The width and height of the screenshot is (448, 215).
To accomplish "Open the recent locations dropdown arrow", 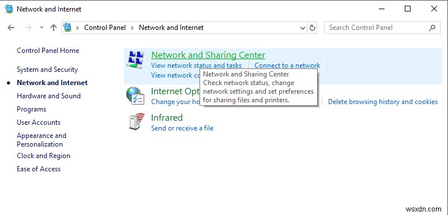I will coord(42,28).
